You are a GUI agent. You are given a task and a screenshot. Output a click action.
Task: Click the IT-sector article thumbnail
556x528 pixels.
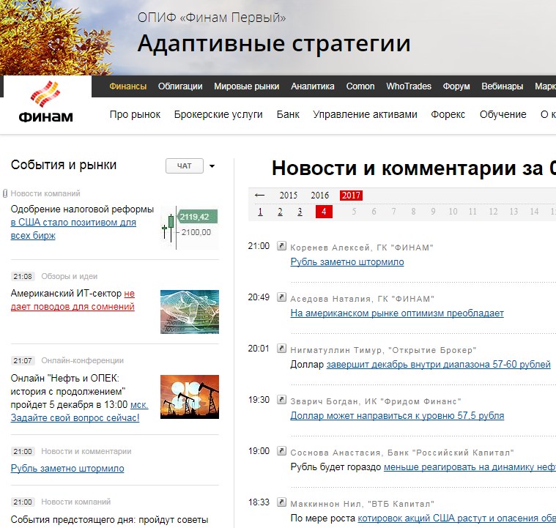[190, 312]
